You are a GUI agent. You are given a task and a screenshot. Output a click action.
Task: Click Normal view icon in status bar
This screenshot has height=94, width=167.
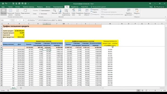click(x=138, y=91)
